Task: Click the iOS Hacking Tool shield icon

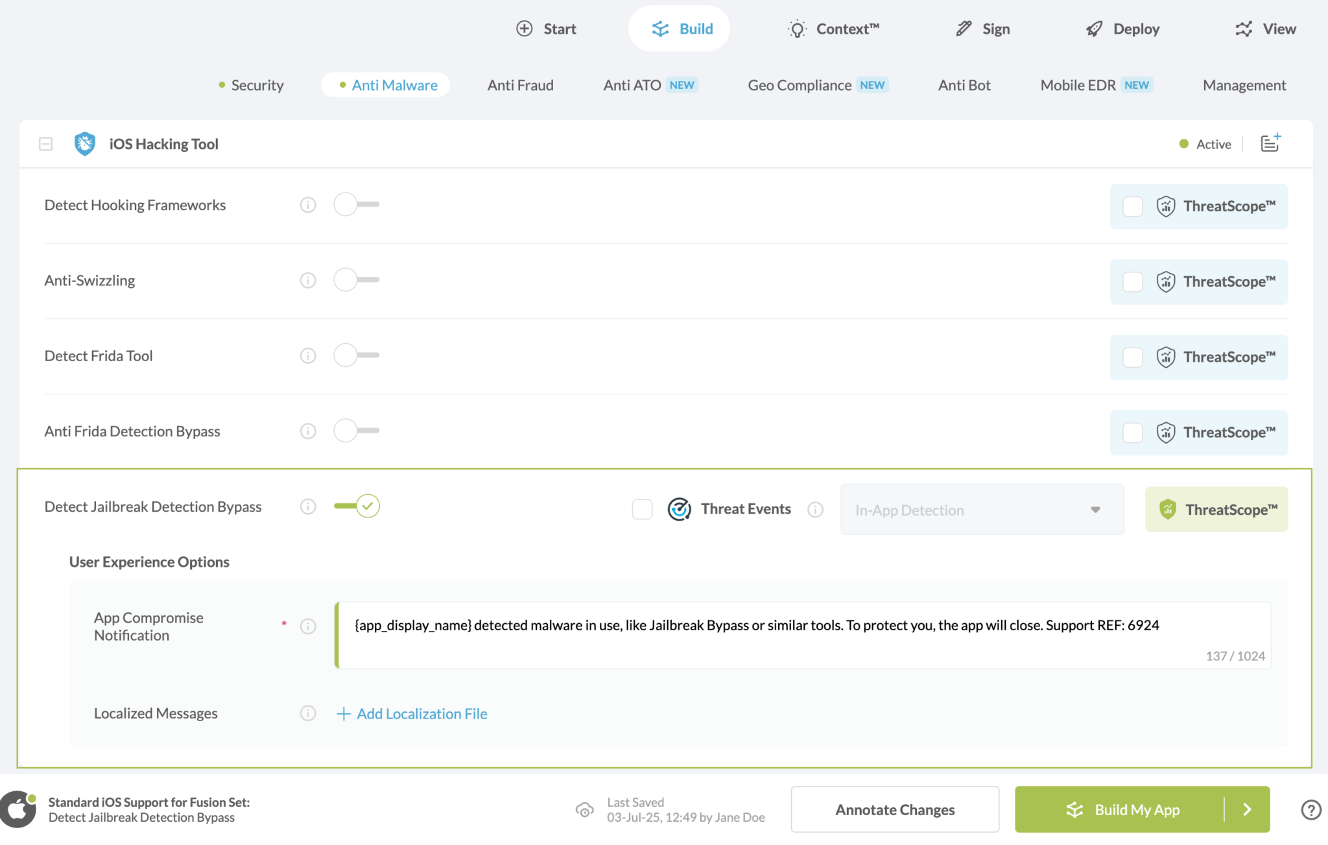Action: (84, 144)
